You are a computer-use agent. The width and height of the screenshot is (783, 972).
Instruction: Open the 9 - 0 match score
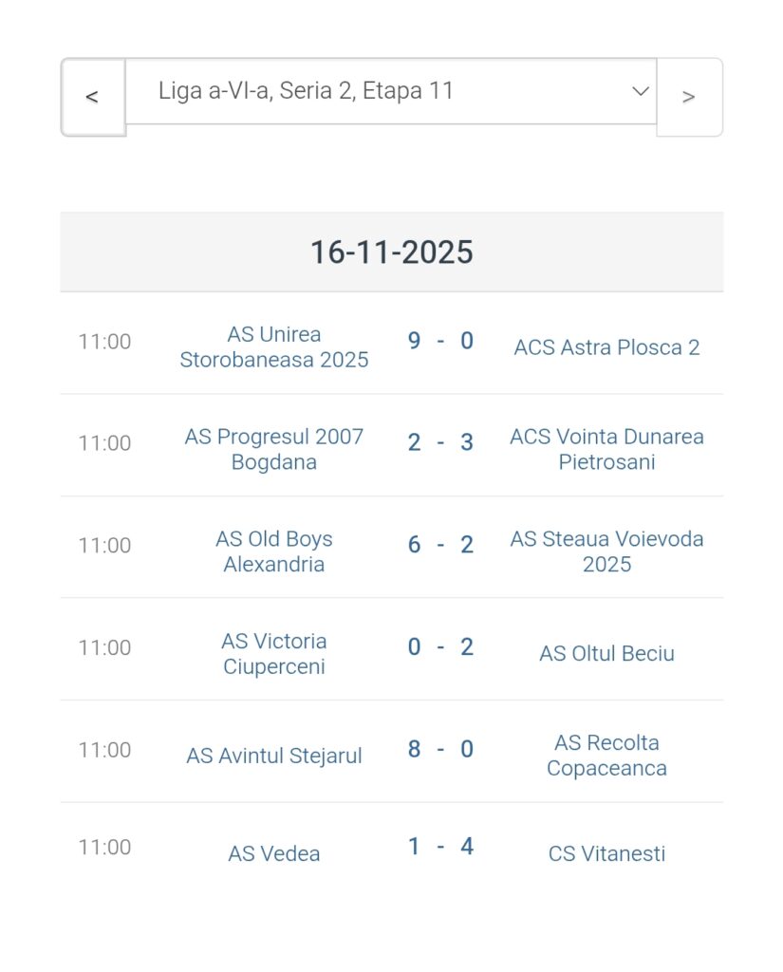click(x=440, y=341)
